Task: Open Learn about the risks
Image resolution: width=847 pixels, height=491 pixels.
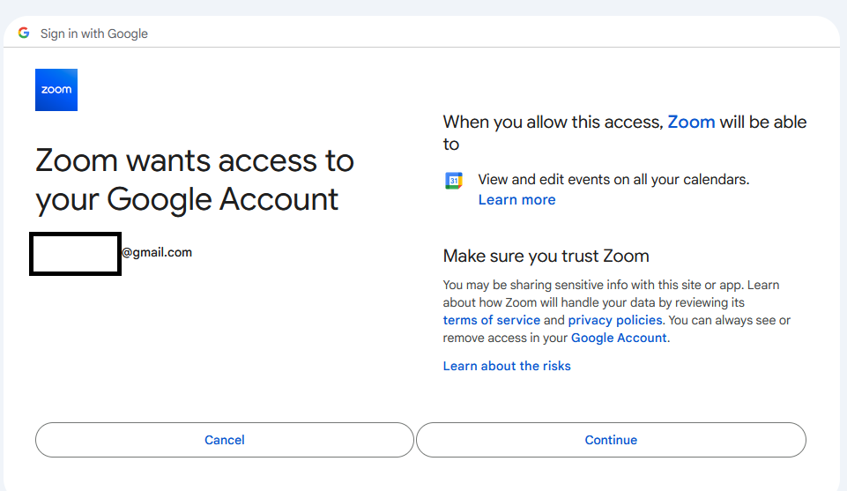Action: click(507, 366)
